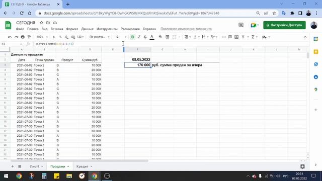This screenshot has width=322, height=181.
Task: Increase decimal places
Action: pos(73,37)
